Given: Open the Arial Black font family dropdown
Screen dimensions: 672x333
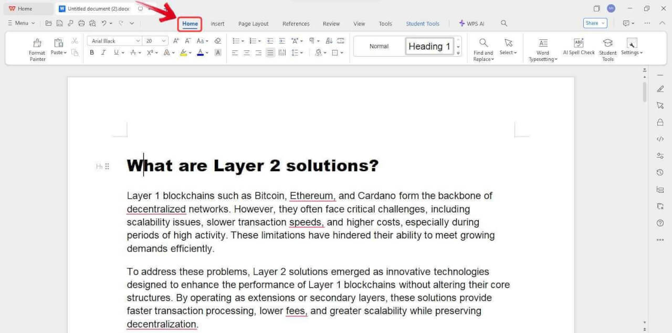Looking at the screenshot, I should click(138, 40).
